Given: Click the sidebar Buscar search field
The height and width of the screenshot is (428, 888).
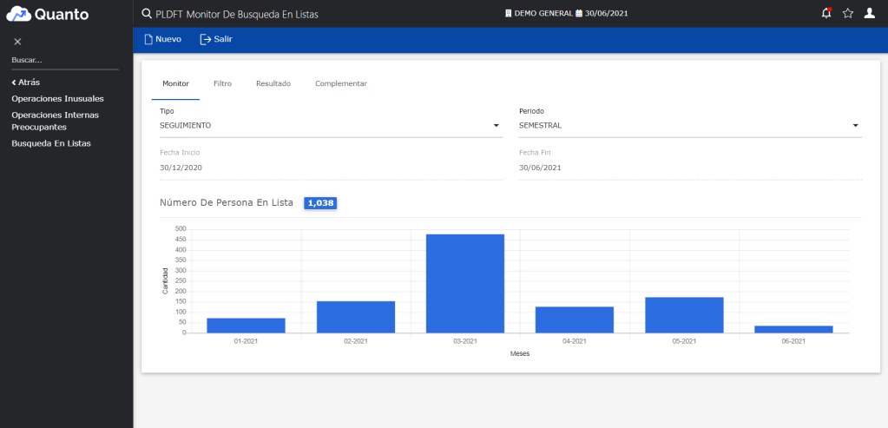Looking at the screenshot, I should pos(64,60).
